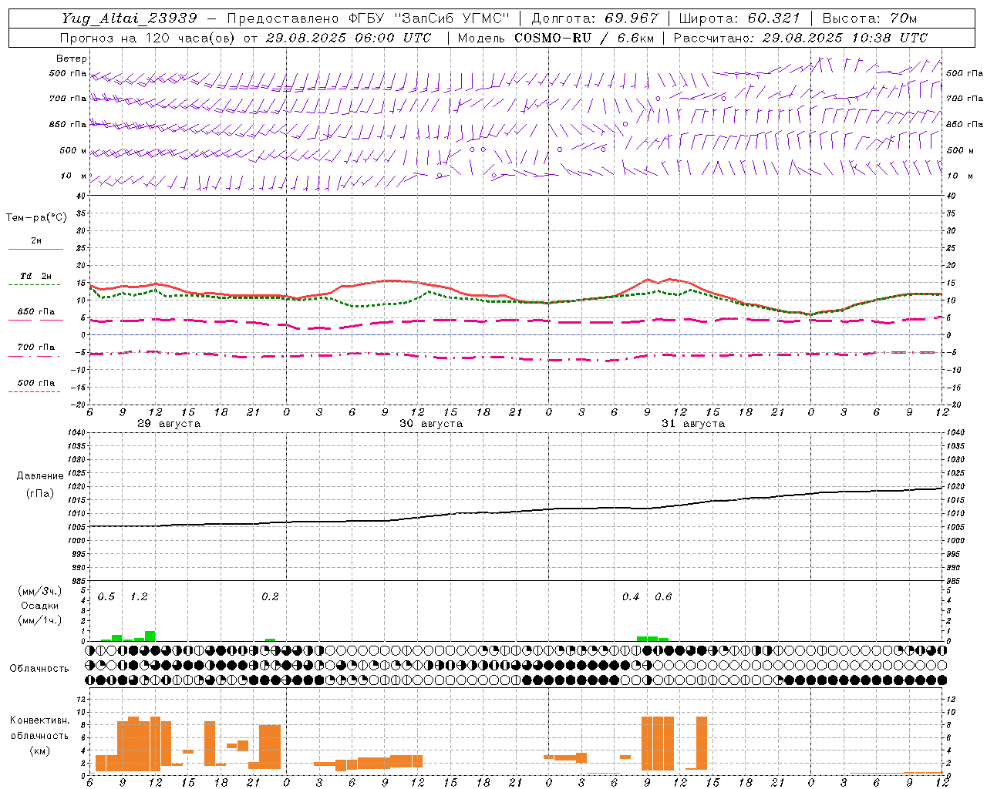Select the 0.2 precipitation total
The height and width of the screenshot is (789, 987).
pos(270,597)
